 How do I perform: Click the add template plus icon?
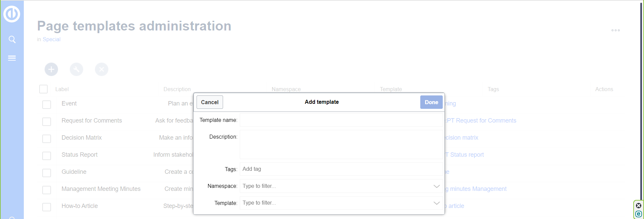tap(51, 69)
